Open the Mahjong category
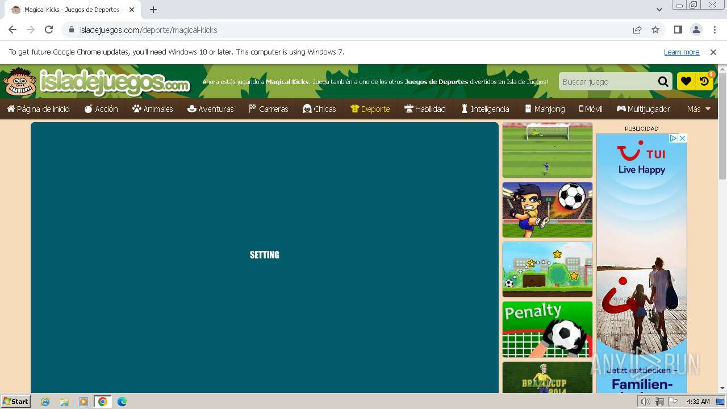The image size is (727, 409). tap(545, 109)
